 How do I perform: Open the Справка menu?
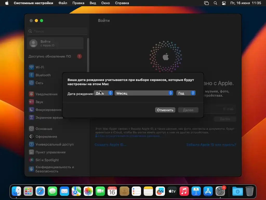[122, 3]
